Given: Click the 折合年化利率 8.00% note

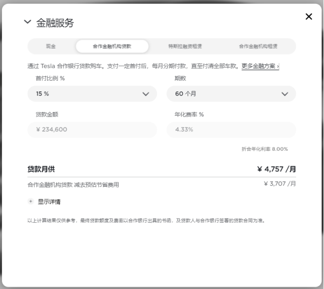Looking at the screenshot, I should (x=265, y=149).
